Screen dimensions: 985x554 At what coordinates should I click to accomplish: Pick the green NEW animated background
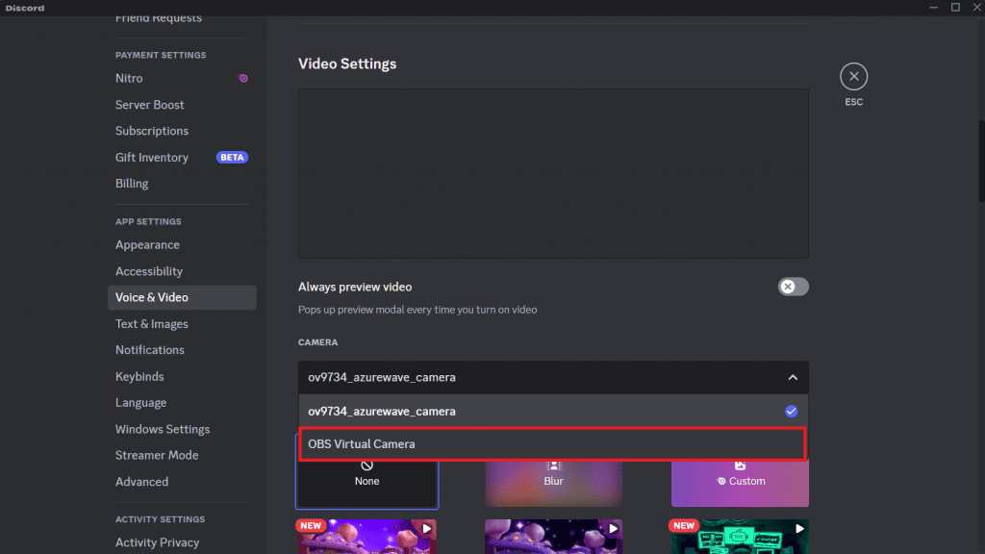click(740, 537)
